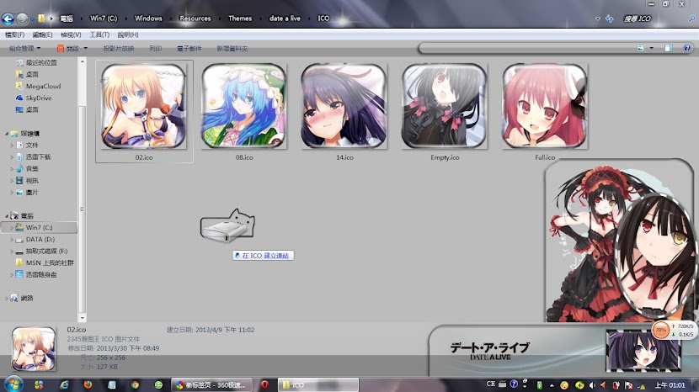Select the 14.ico thumbnail

point(344,106)
